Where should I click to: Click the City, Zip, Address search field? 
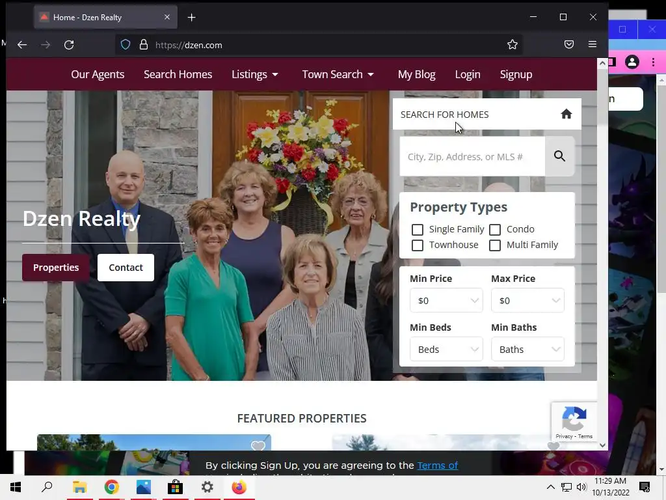click(472, 156)
